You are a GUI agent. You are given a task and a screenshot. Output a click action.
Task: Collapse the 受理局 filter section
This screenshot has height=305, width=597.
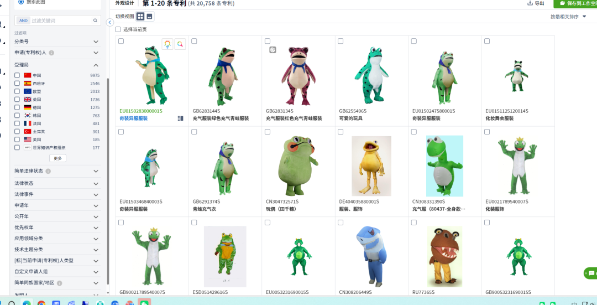tap(96, 65)
